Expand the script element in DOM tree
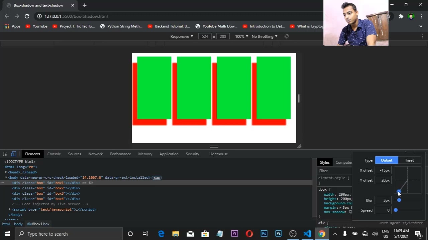This screenshot has height=240, width=428. [10, 209]
